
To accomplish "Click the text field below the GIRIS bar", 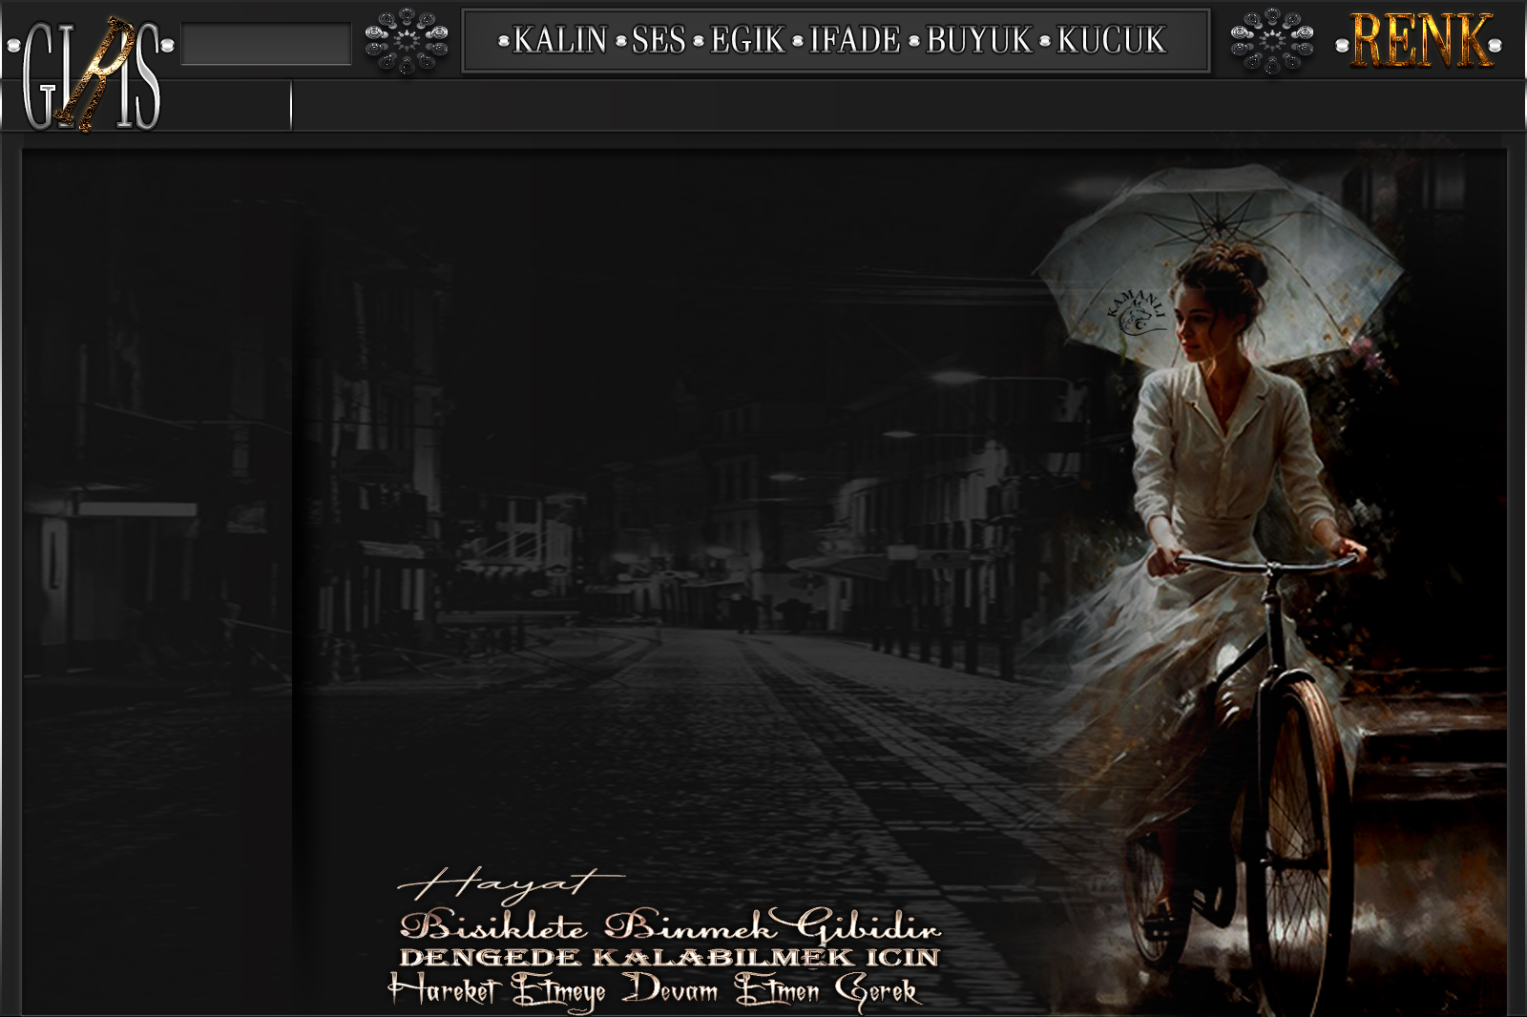I will pos(909,106).
